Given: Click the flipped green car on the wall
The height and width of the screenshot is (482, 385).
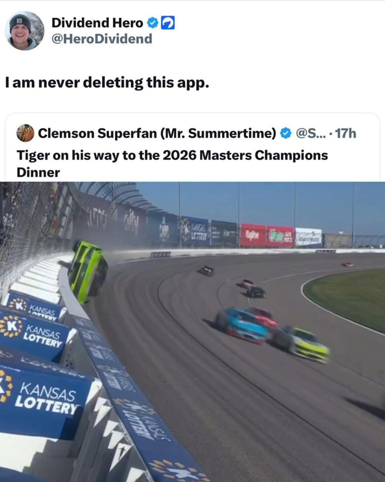Looking at the screenshot, I should (x=88, y=271).
